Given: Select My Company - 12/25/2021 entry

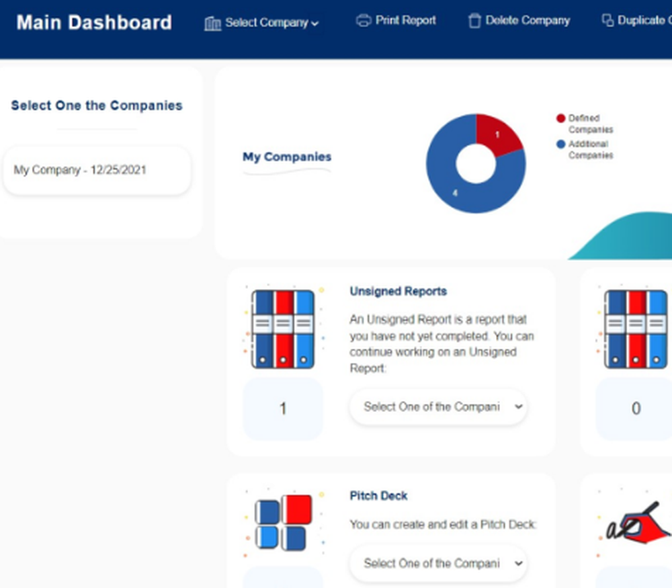Looking at the screenshot, I should (x=97, y=170).
